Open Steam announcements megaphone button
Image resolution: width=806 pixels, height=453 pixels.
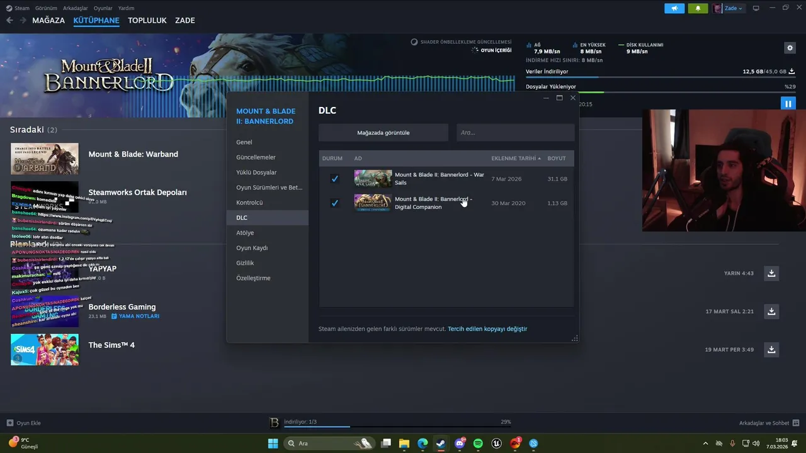tap(674, 8)
